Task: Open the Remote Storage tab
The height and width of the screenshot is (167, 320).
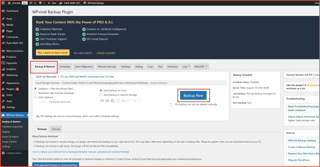Action: (107, 66)
